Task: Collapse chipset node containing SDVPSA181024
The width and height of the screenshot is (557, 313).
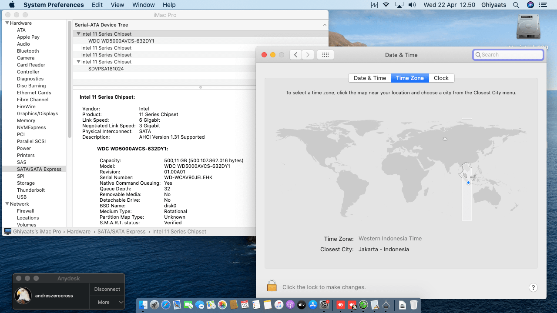Action: 78,62
